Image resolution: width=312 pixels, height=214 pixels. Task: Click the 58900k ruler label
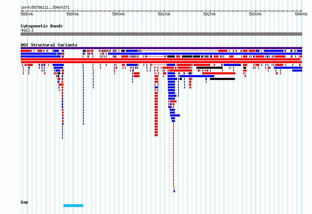(73, 14)
